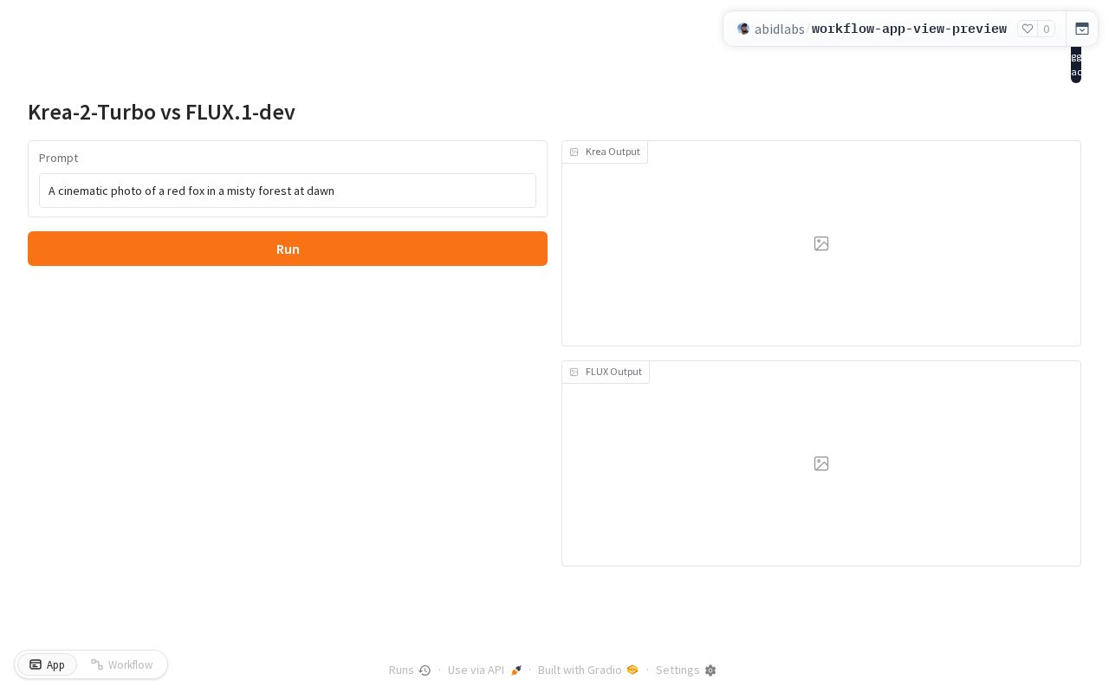1109x693 pixels.
Task: Click the orange Run button
Action: (288, 249)
